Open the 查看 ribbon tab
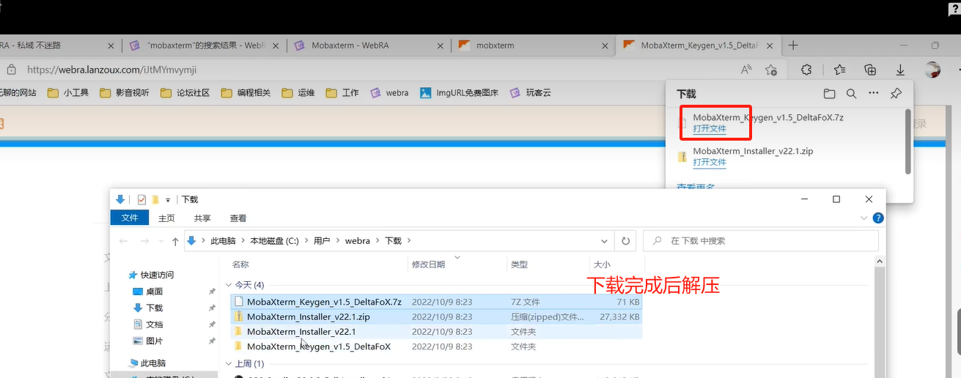 [x=238, y=218]
